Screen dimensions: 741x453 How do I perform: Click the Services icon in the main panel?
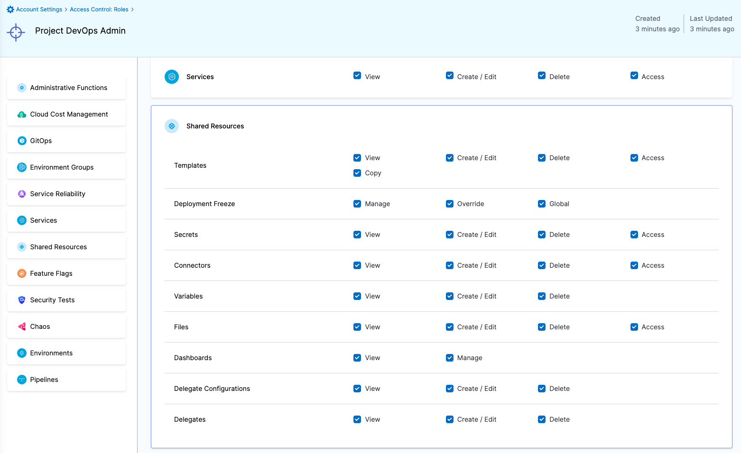click(x=172, y=76)
